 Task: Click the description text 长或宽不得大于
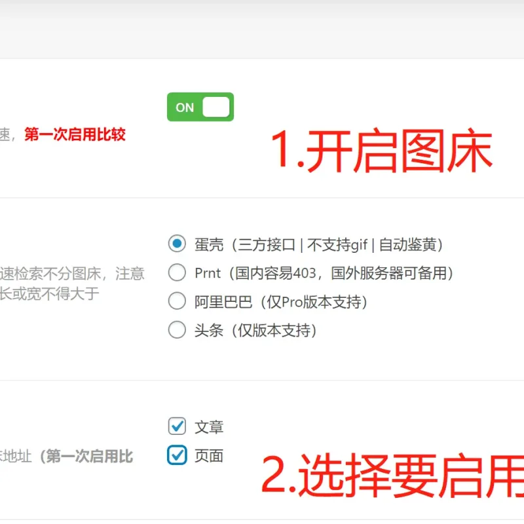click(x=50, y=293)
